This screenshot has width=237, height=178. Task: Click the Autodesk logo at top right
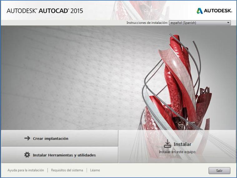click(214, 11)
